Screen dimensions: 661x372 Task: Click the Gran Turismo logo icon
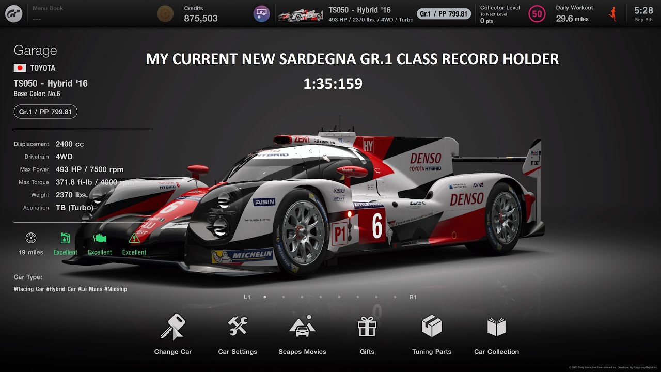(x=14, y=13)
